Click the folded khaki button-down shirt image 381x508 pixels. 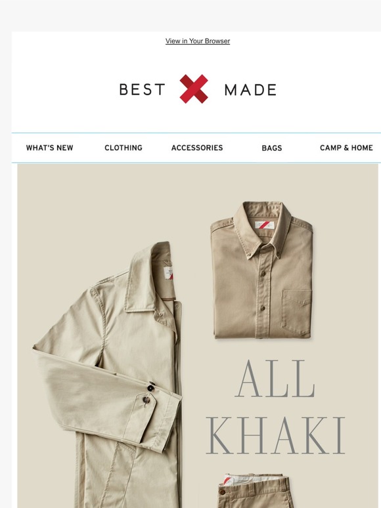[x=262, y=270]
